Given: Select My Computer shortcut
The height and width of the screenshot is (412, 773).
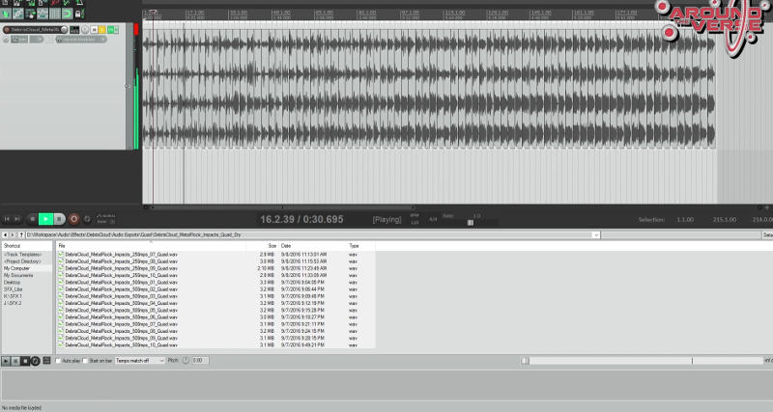Looking at the screenshot, I should click(x=16, y=268).
